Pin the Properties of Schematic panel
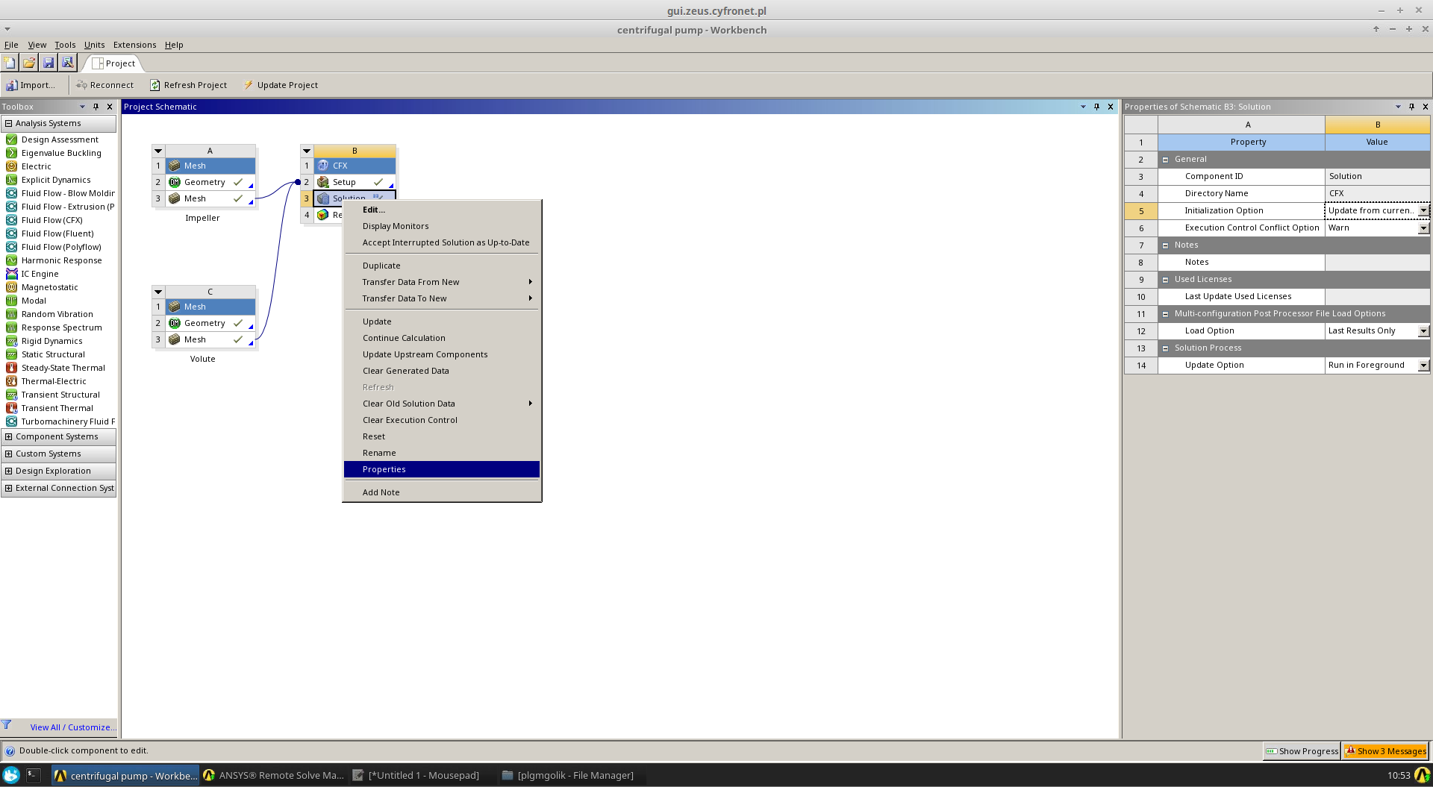1433x787 pixels. click(1411, 107)
